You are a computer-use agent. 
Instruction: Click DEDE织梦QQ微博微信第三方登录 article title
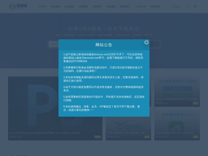(177, 99)
